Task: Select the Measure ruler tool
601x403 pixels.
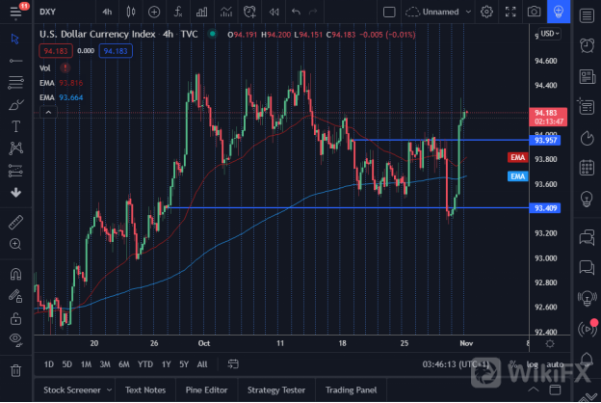Action: [x=15, y=222]
